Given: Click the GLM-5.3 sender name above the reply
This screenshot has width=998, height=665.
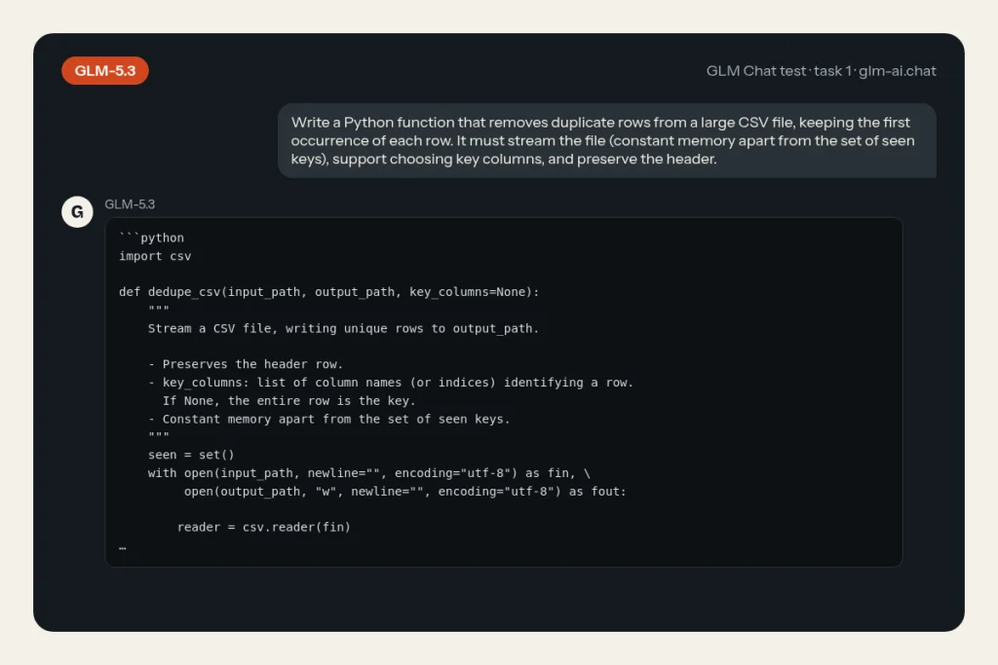Looking at the screenshot, I should click(130, 204).
